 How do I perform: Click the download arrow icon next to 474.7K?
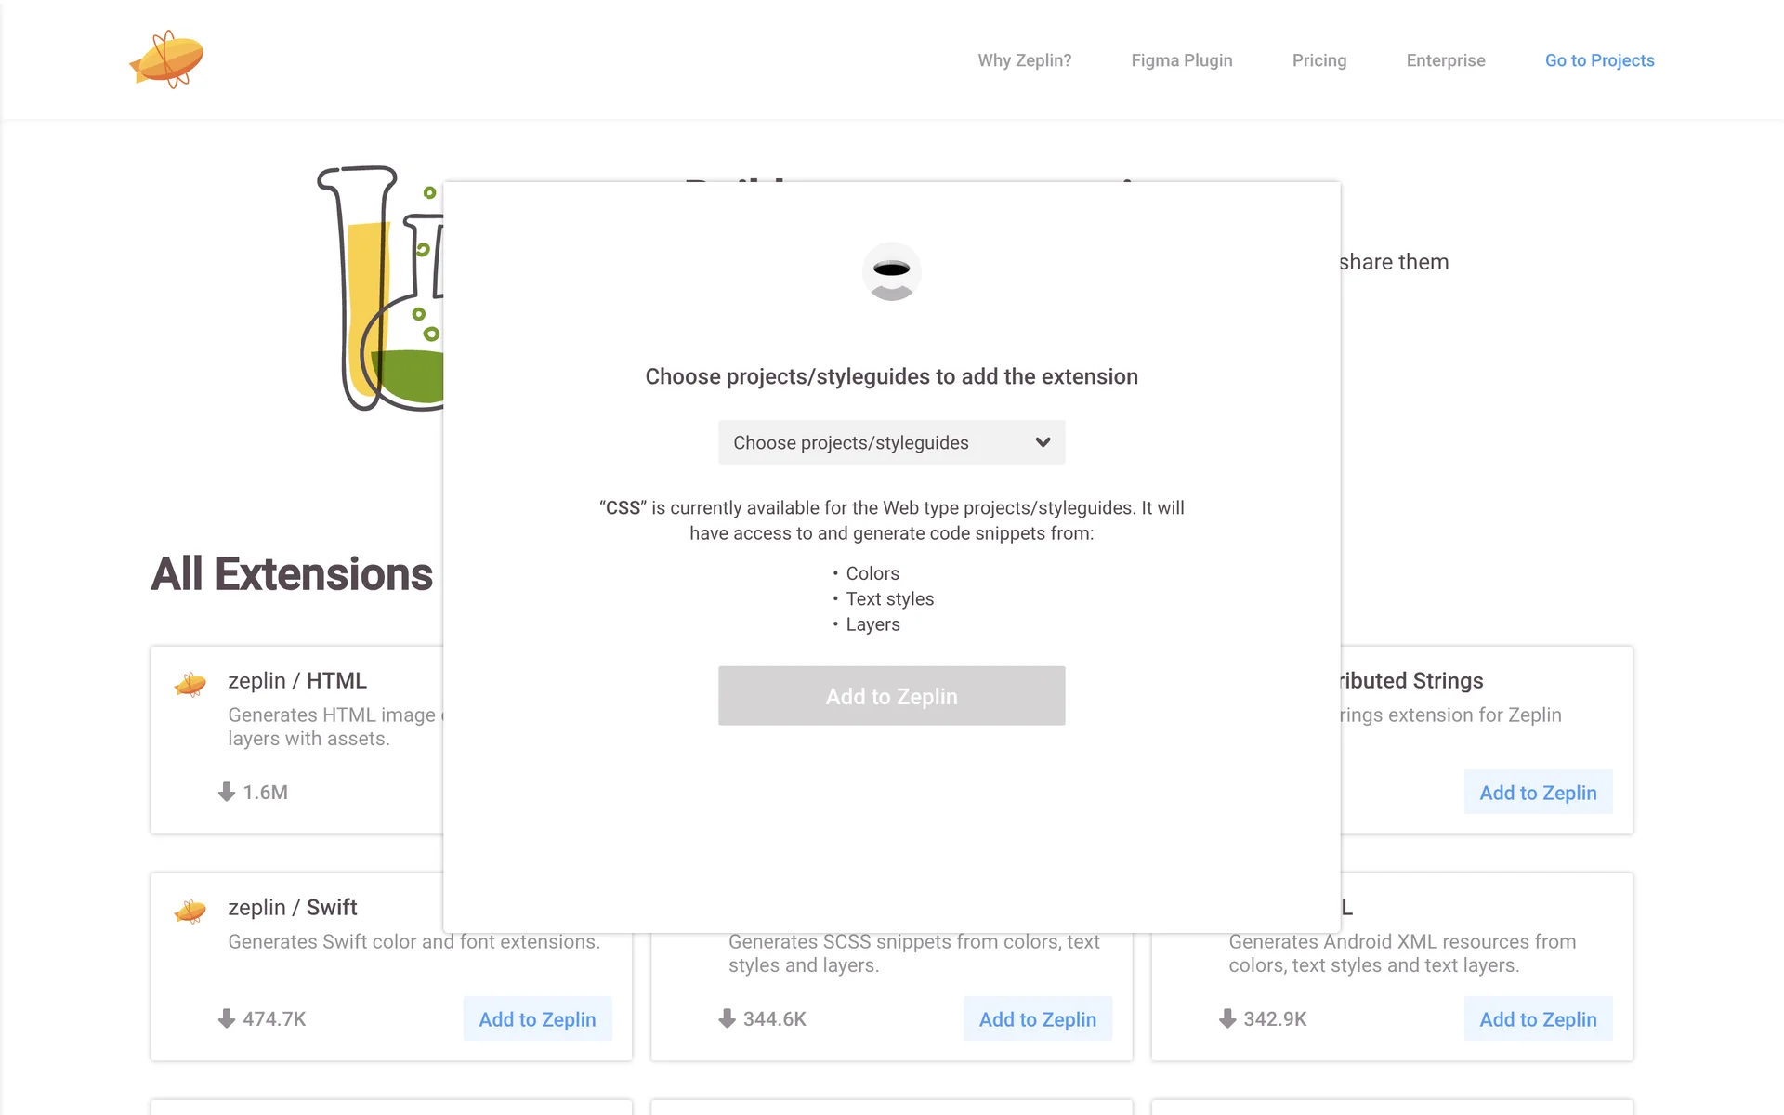(226, 1018)
